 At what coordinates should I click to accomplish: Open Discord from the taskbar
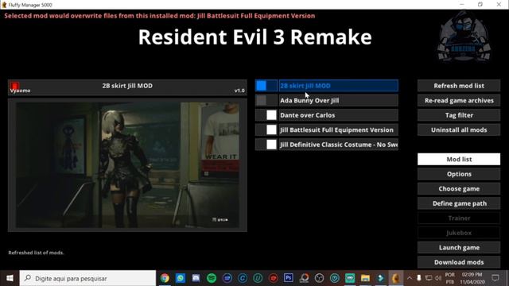click(x=196, y=278)
